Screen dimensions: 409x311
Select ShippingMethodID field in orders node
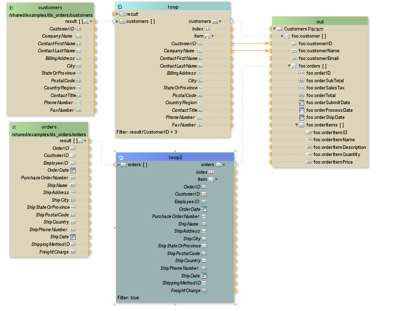[x=50, y=244]
